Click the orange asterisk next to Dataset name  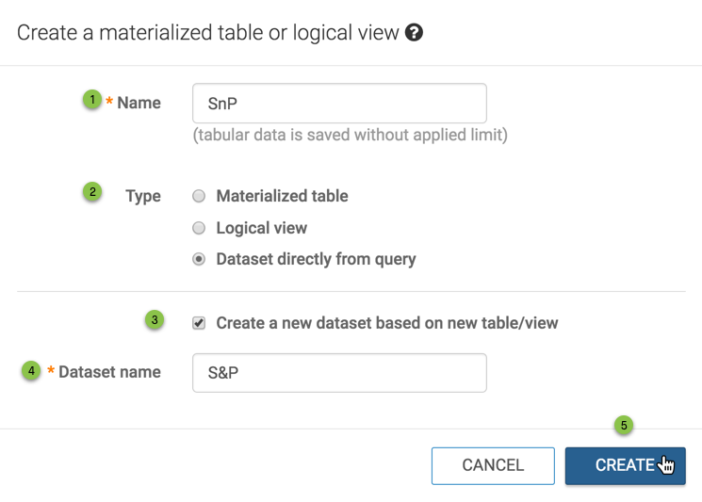pos(51,372)
